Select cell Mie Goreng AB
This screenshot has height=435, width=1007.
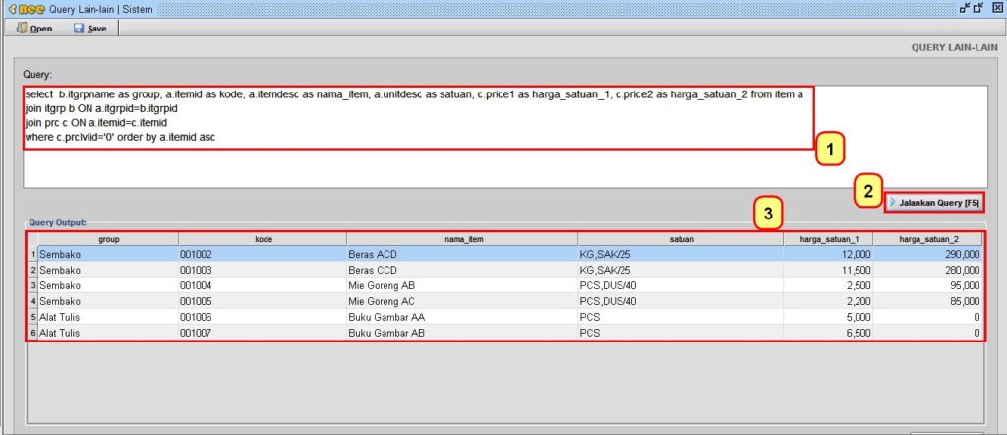click(x=462, y=285)
